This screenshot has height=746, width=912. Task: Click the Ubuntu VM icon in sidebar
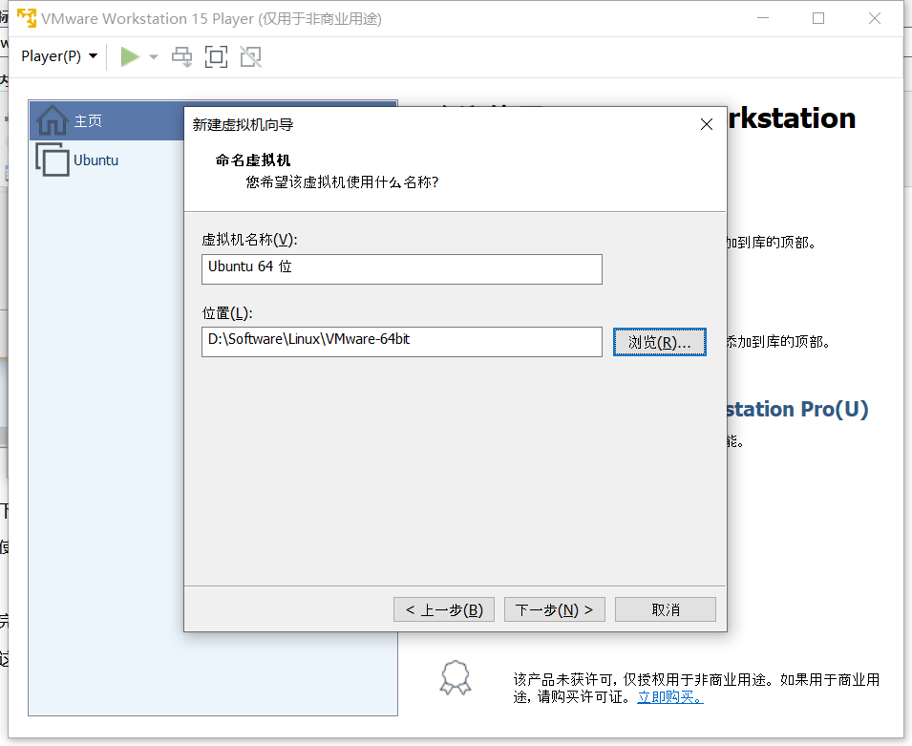point(53,160)
